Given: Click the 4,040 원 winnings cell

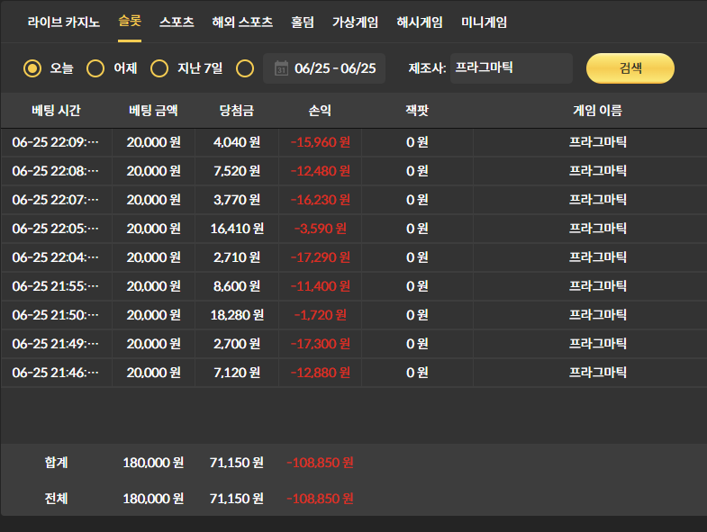Looking at the screenshot, I should [237, 142].
